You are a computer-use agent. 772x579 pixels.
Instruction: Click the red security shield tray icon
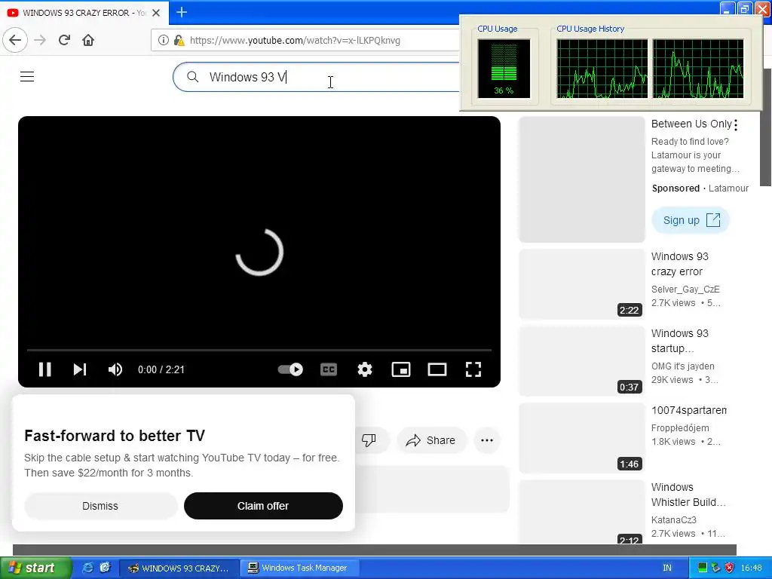pyautogui.click(x=729, y=568)
